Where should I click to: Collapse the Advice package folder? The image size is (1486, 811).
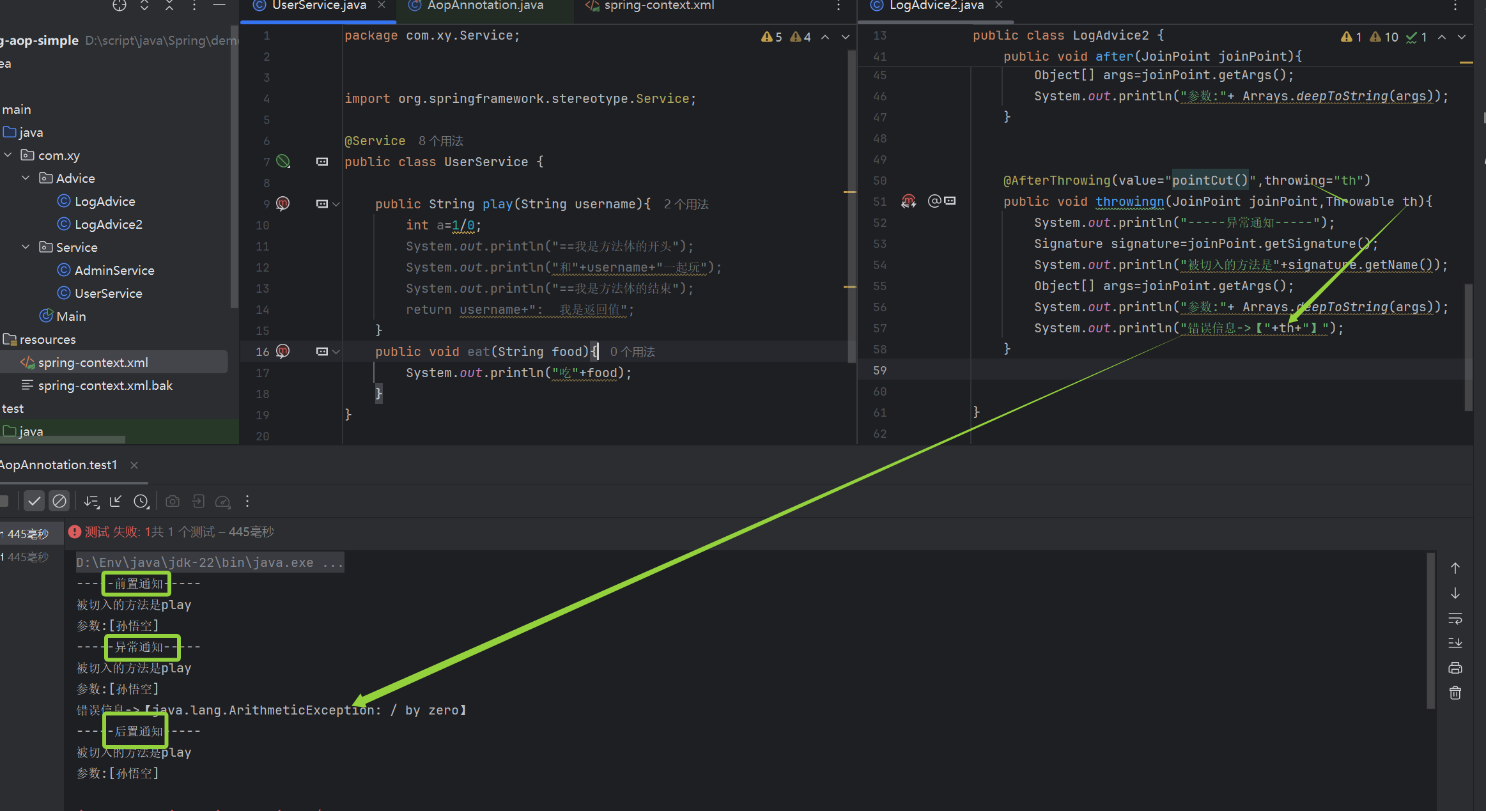[x=26, y=178]
